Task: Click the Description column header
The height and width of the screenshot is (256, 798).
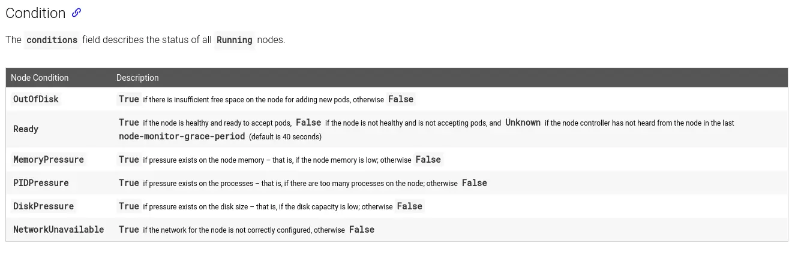Action: [137, 78]
